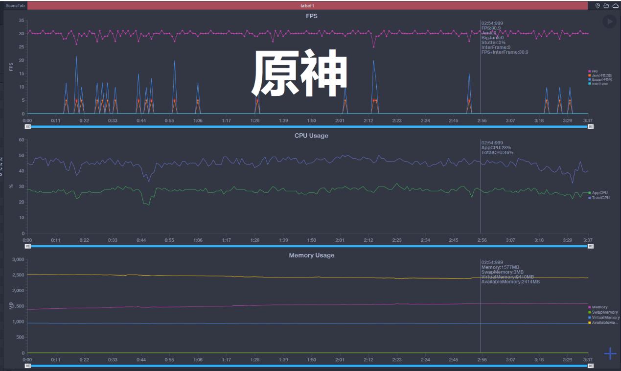Select the InterFrame legend icon
This screenshot has height=371, width=621.
589,84
